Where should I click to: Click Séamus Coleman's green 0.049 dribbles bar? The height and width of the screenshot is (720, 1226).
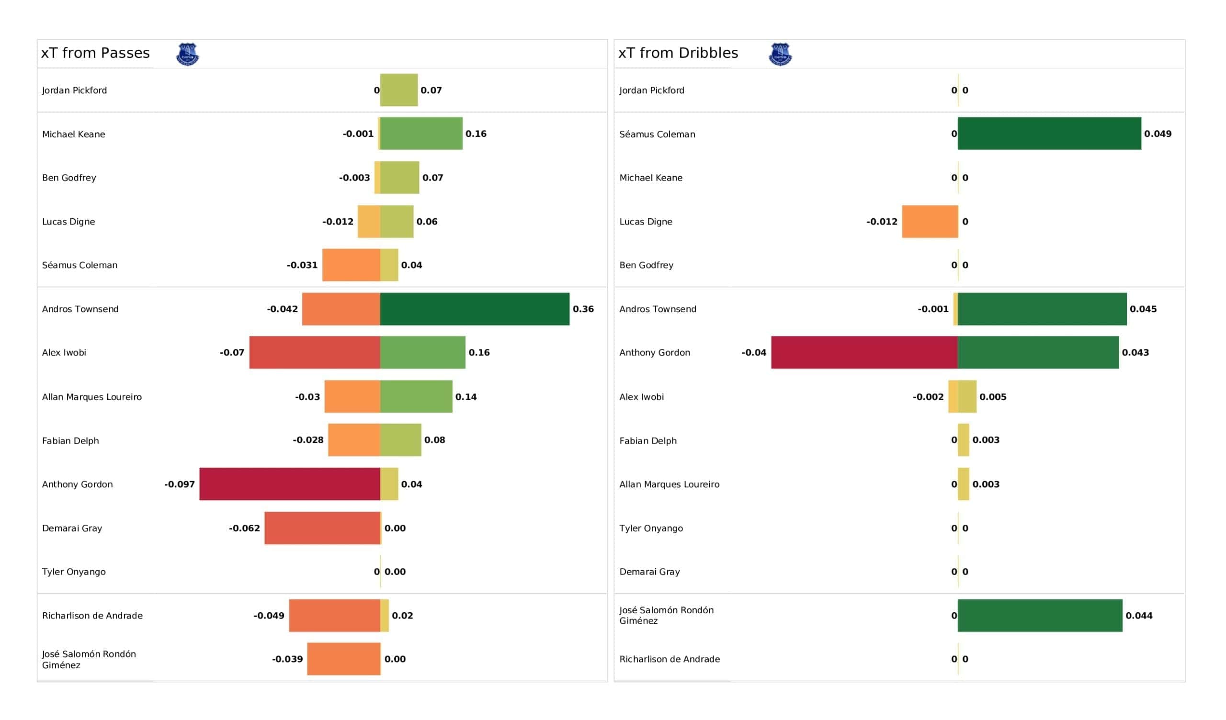[x=1049, y=133]
